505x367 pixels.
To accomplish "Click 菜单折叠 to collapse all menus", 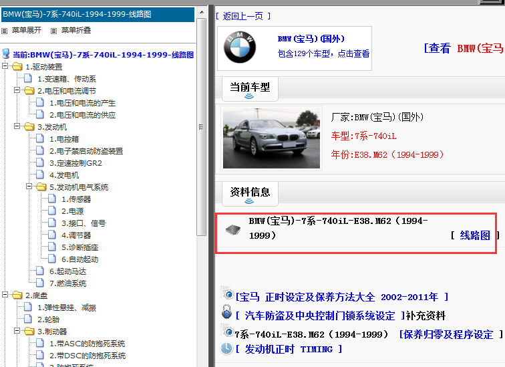I will point(76,30).
